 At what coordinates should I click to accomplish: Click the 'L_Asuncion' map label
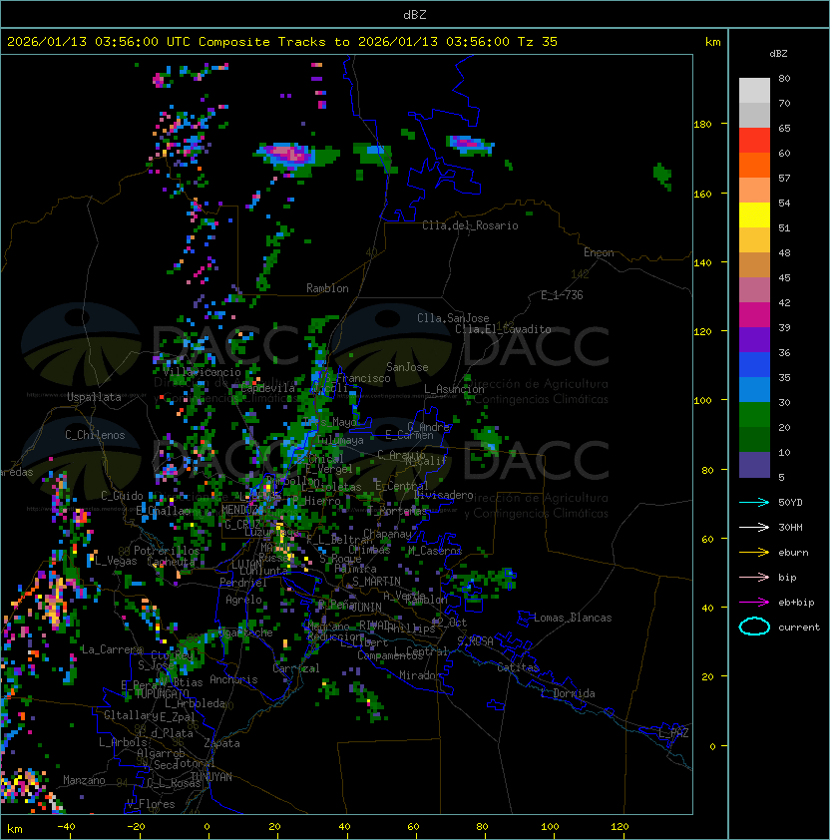pyautogui.click(x=454, y=389)
